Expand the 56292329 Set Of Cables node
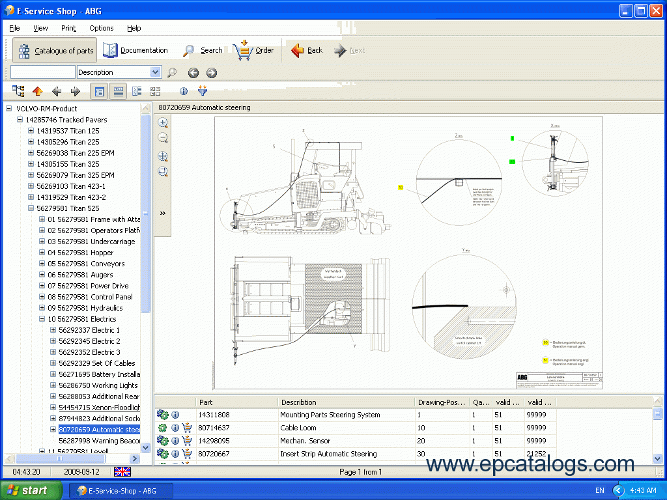 pyautogui.click(x=53, y=363)
